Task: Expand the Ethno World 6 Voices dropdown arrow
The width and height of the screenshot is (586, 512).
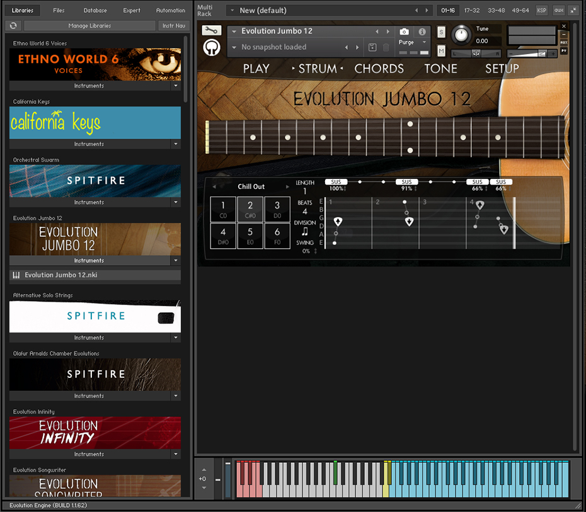Action: [176, 86]
